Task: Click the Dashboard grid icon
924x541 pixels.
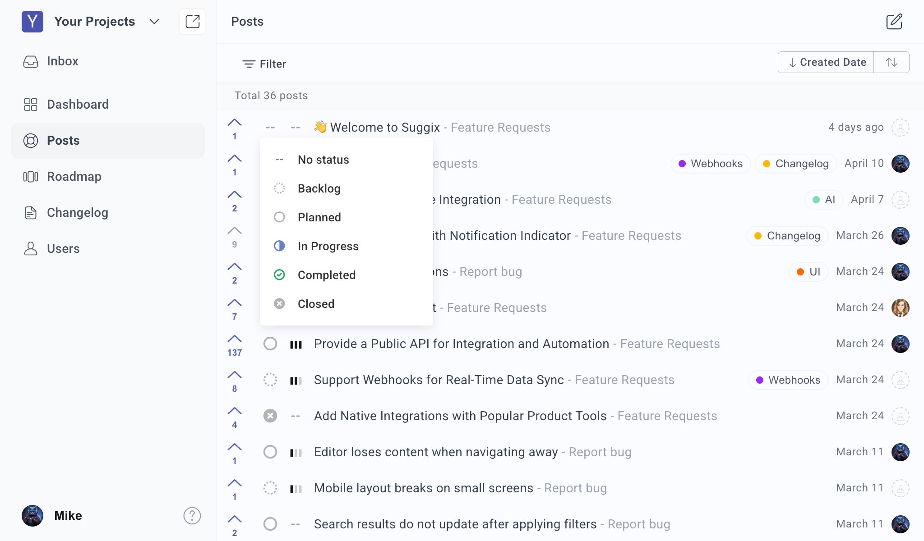Action: tap(31, 105)
